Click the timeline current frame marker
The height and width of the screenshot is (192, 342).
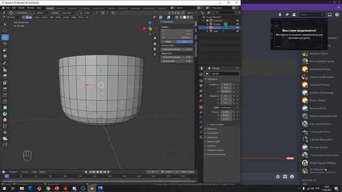tap(6, 176)
